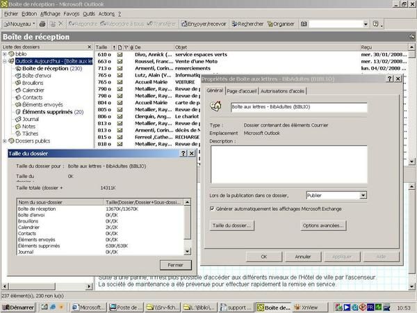417x313 pixels.
Task: Open the Edition menu
Action: 29,14
